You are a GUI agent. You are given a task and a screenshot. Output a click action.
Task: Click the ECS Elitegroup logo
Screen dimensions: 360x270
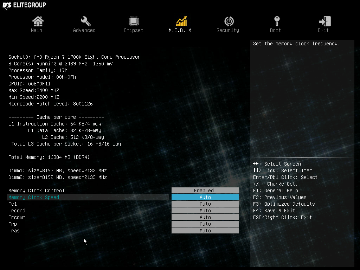point(24,5)
